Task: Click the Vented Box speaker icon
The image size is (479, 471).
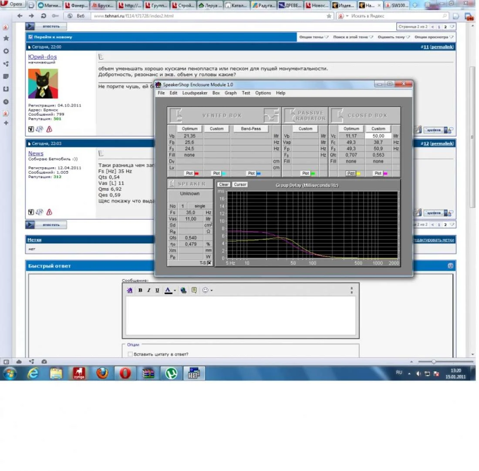Action: 176,115
